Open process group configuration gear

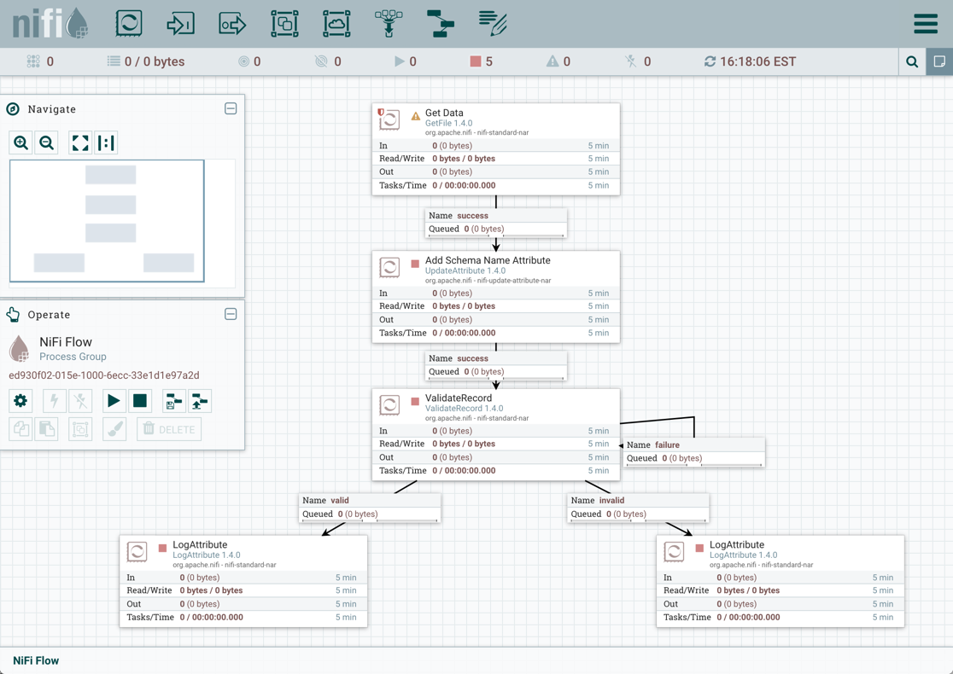point(21,401)
